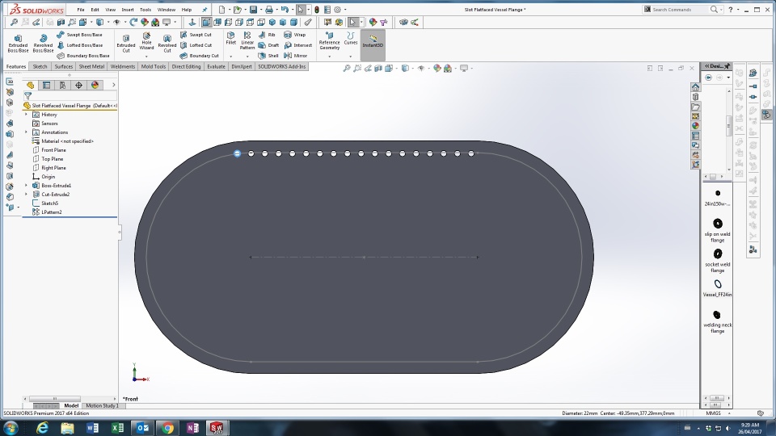Image resolution: width=776 pixels, height=436 pixels.
Task: Select the Right Plane item
Action: pyautogui.click(x=49, y=168)
